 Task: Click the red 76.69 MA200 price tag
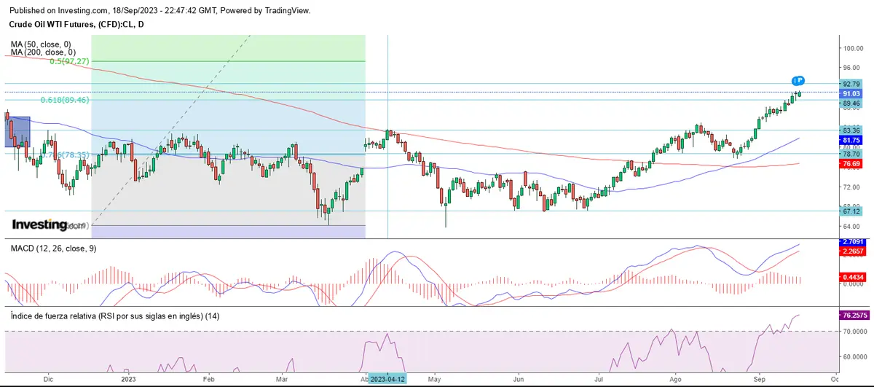[851, 165]
